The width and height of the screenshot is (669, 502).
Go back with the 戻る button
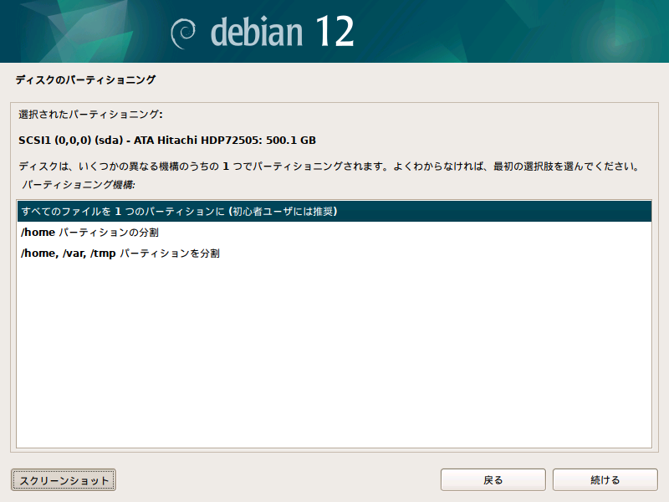(x=493, y=479)
